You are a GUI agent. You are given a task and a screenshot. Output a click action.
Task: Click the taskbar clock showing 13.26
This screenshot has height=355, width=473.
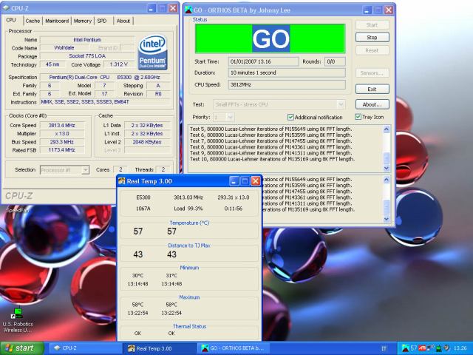coord(460,348)
